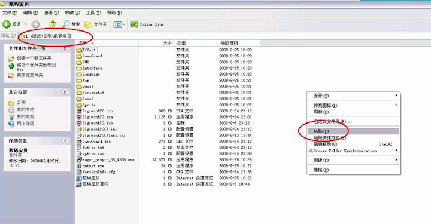Select the Screenshot folder icon
Viewport: 431px width, 224px height.
79,93
